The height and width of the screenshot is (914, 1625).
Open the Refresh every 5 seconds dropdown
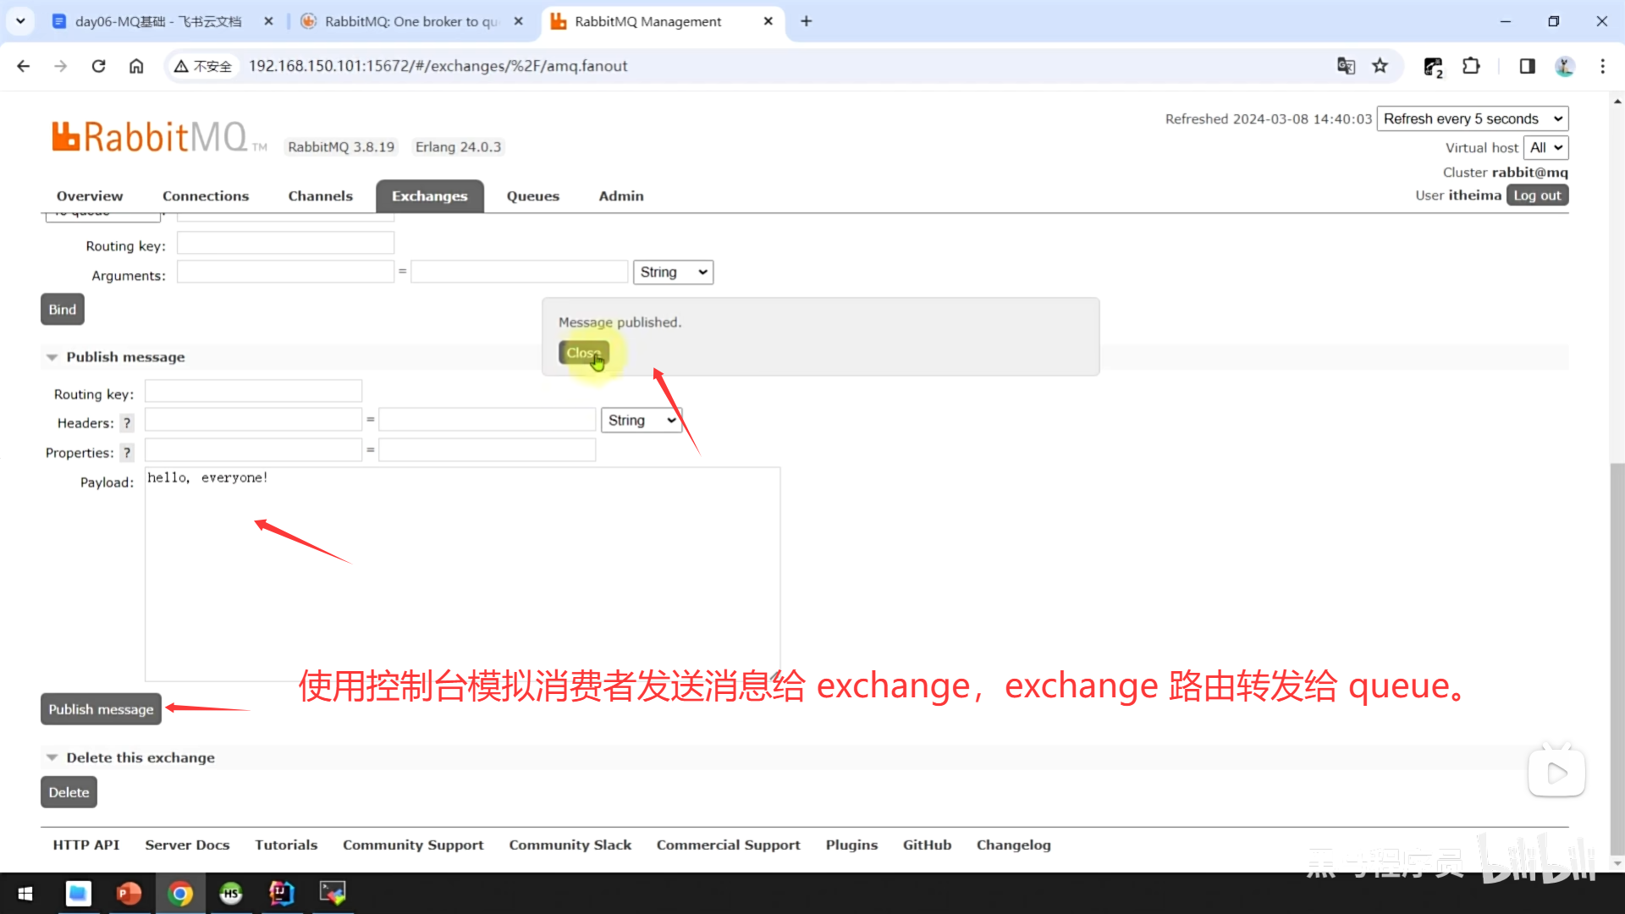[1472, 118]
